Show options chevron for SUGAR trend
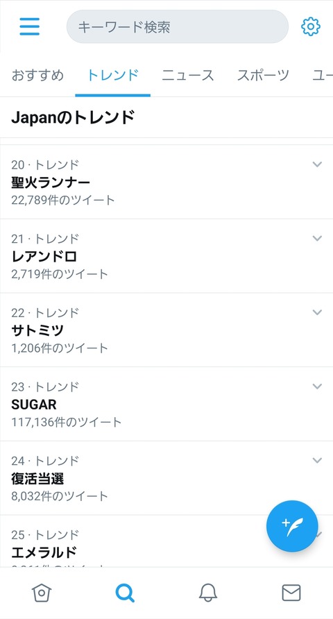 (x=317, y=386)
